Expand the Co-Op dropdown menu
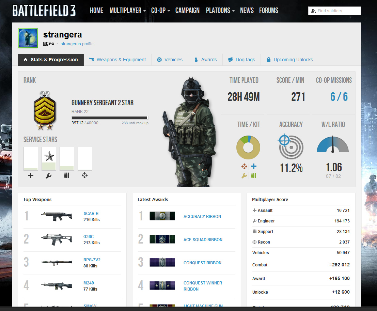This screenshot has width=377, height=311. pyautogui.click(x=160, y=11)
